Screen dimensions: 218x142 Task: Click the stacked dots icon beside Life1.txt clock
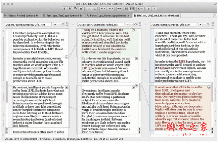[x=68, y=24]
